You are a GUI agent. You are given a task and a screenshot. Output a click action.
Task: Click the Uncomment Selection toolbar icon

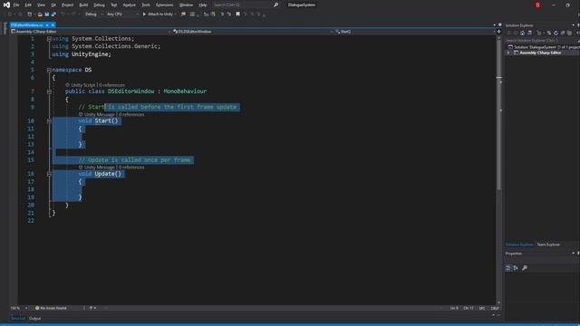(x=228, y=14)
